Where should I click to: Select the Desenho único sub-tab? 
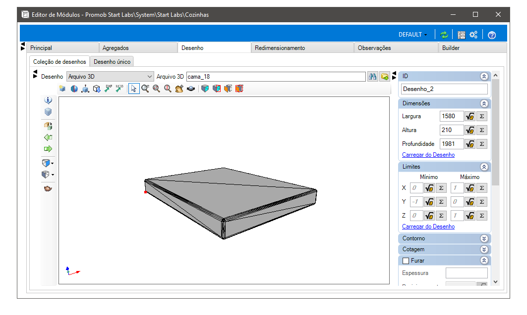coord(112,62)
